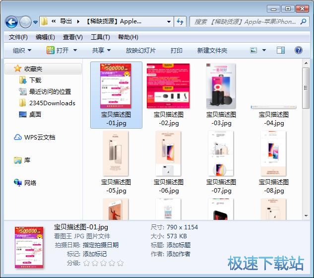Click the 大小 573 KB value

click(x=177, y=236)
